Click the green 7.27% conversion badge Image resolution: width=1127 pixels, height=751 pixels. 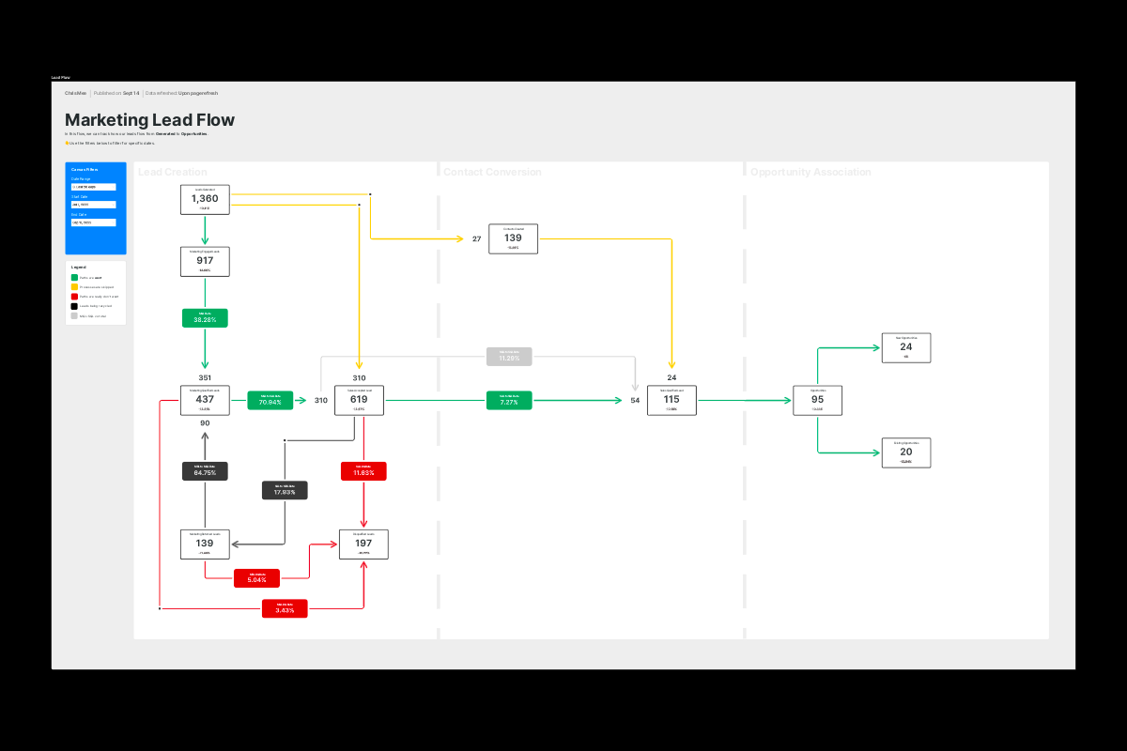coord(509,401)
